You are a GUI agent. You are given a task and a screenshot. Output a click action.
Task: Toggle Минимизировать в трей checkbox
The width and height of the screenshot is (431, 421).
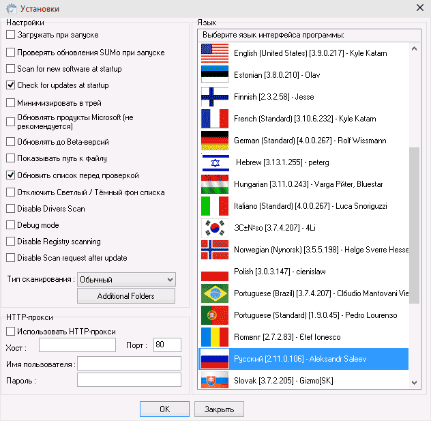(10, 103)
